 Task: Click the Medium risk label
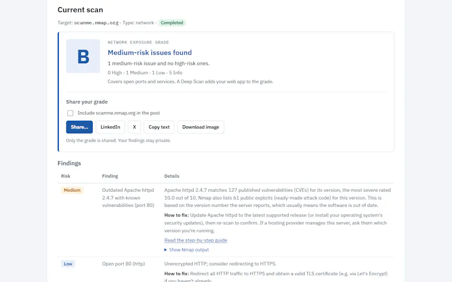point(72,190)
